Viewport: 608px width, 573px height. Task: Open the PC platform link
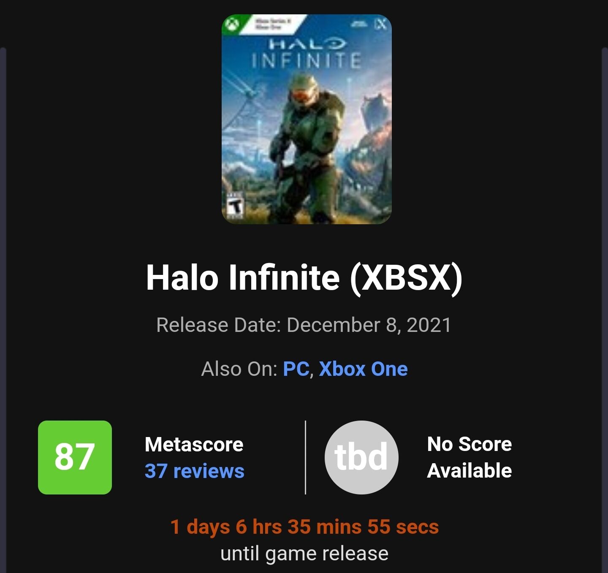[296, 369]
